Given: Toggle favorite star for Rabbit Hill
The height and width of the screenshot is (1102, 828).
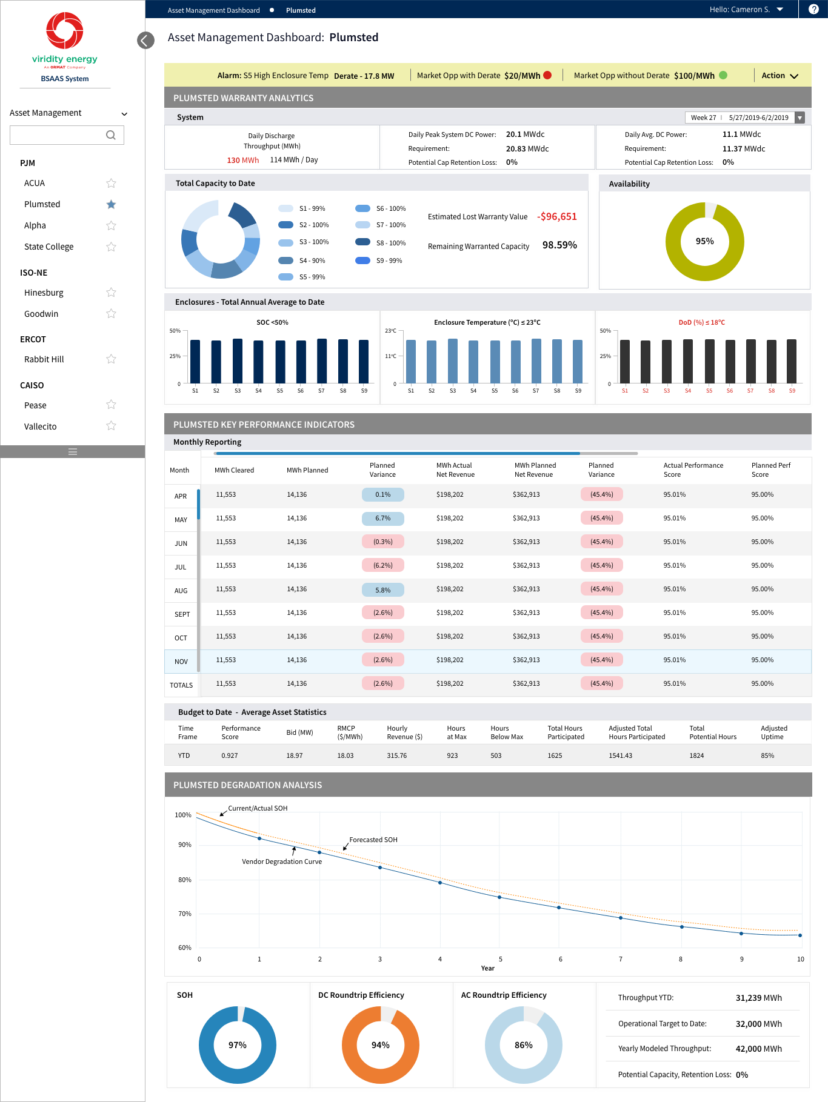Looking at the screenshot, I should (x=111, y=359).
